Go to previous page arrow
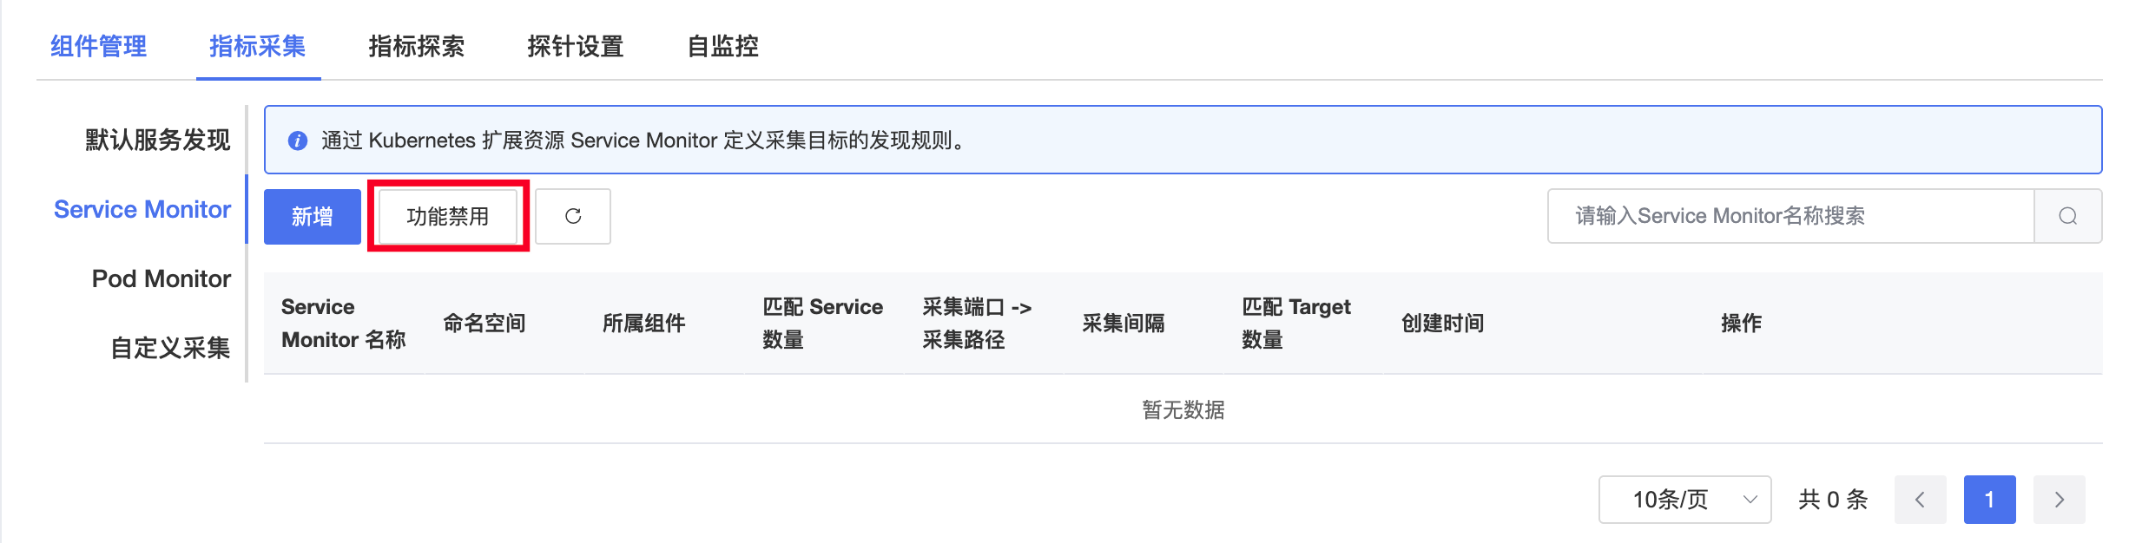Screen dimensions: 2129x543 (1920, 500)
